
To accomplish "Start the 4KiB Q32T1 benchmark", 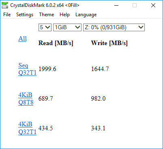I will (x=28, y=128).
